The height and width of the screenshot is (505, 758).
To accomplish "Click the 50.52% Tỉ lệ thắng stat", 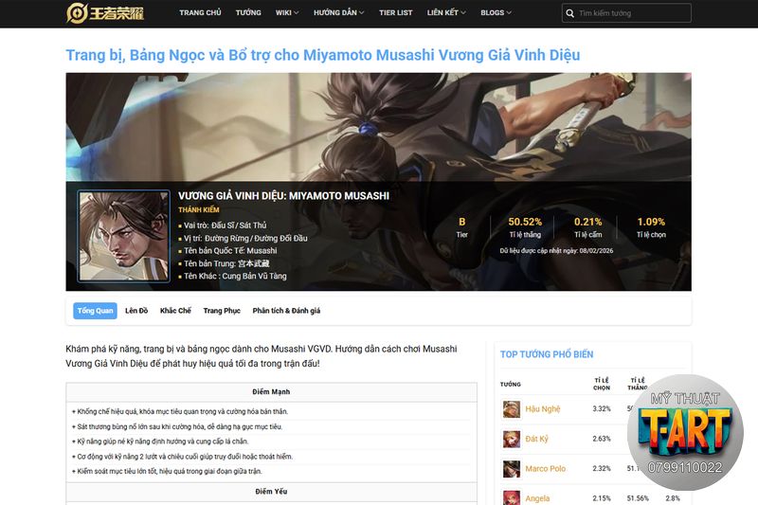I will 525,227.
